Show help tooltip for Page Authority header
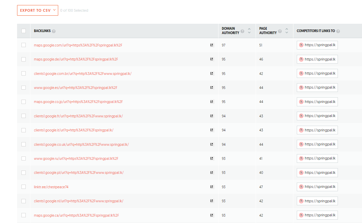 coord(280,31)
